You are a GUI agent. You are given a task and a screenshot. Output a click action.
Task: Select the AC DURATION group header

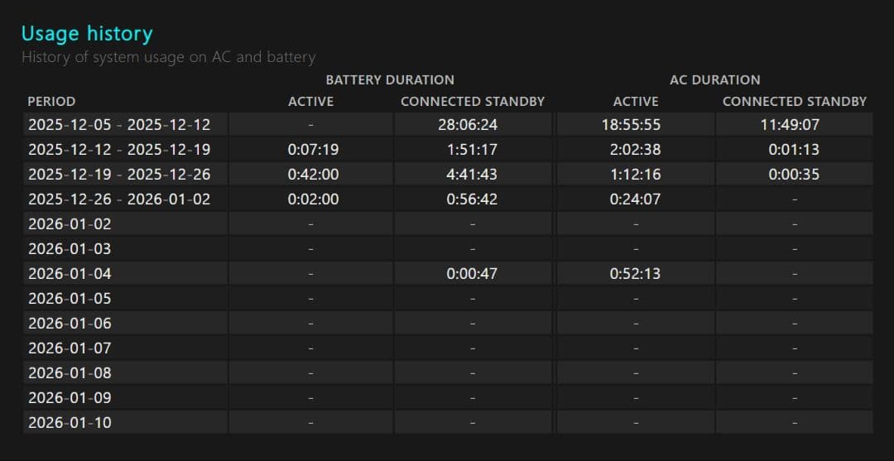tap(714, 80)
